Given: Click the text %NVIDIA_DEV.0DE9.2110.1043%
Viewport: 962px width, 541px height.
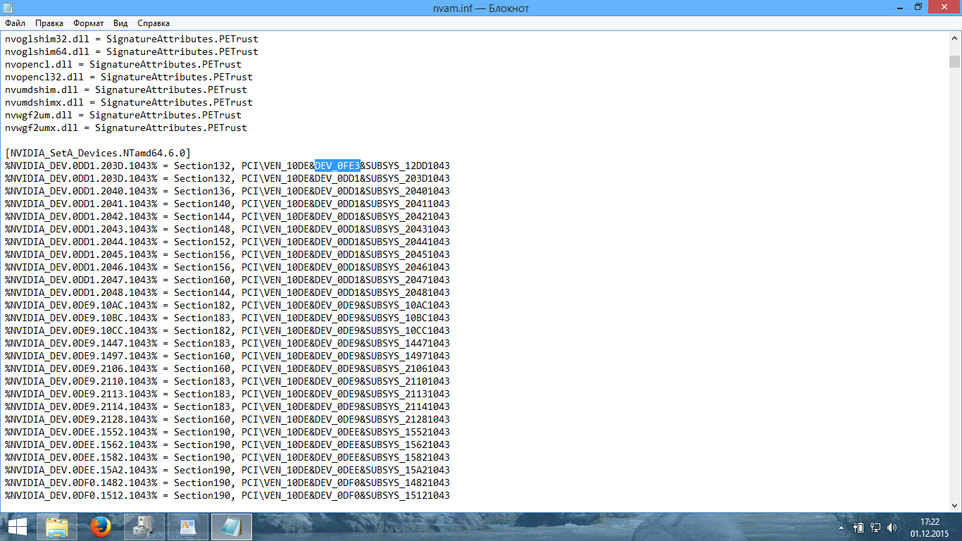Looking at the screenshot, I should pyautogui.click(x=81, y=381).
